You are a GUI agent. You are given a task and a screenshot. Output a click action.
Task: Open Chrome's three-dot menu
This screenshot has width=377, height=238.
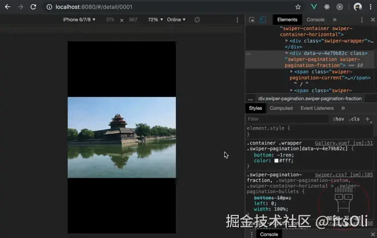tap(371, 7)
